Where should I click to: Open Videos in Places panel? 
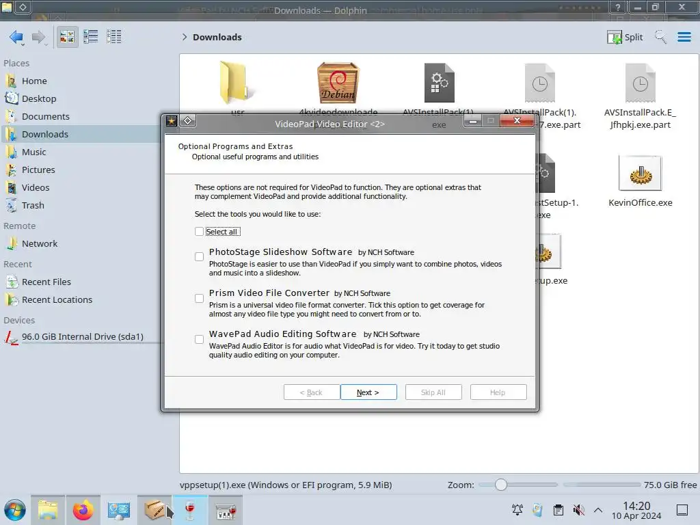pyautogui.click(x=36, y=187)
